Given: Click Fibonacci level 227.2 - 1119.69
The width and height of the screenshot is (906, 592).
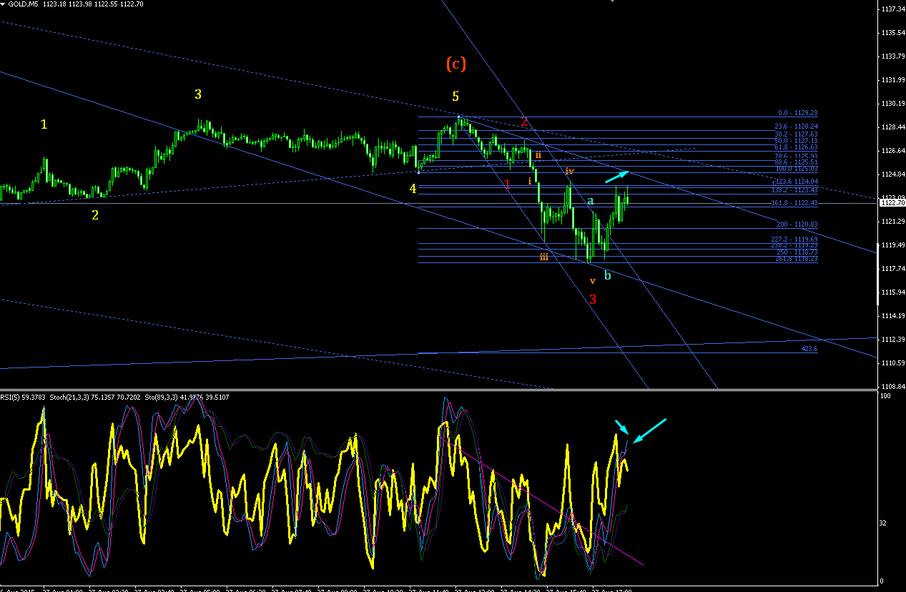Looking at the screenshot, I should click(x=796, y=240).
